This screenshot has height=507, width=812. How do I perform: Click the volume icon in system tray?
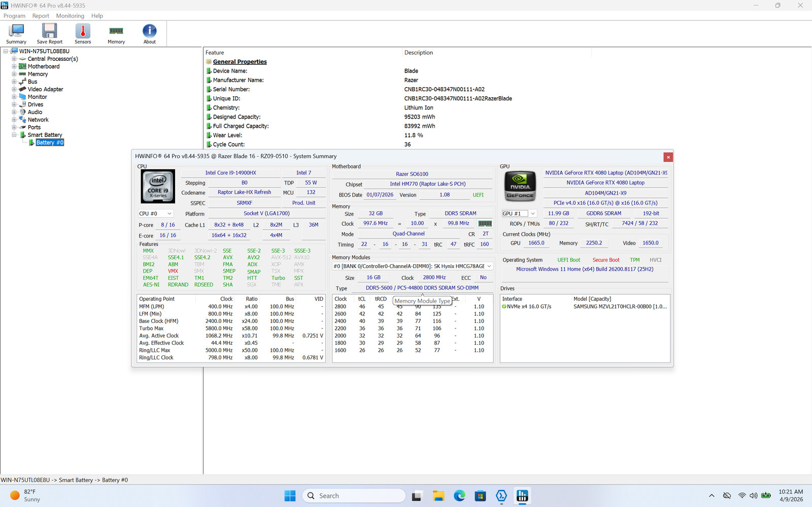pyautogui.click(x=754, y=496)
